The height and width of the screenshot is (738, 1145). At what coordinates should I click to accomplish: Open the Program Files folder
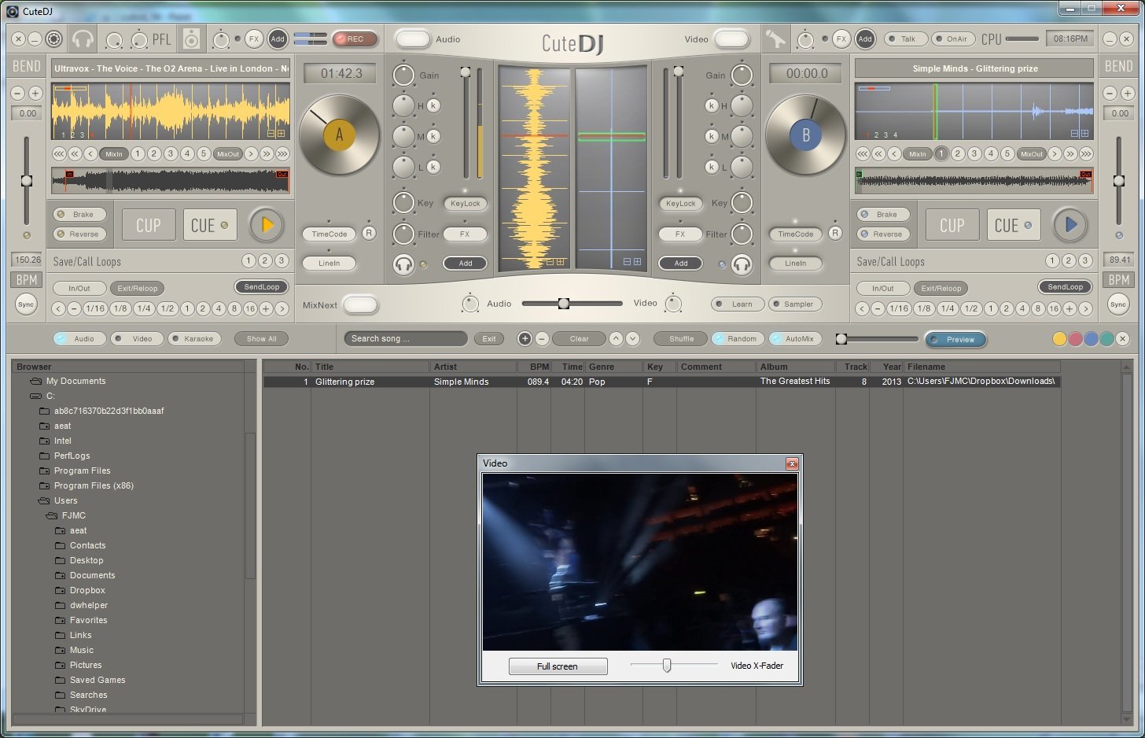click(82, 470)
